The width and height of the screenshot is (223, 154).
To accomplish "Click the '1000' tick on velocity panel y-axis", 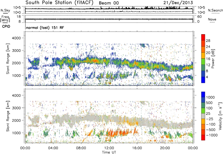I will click(16, 133).
